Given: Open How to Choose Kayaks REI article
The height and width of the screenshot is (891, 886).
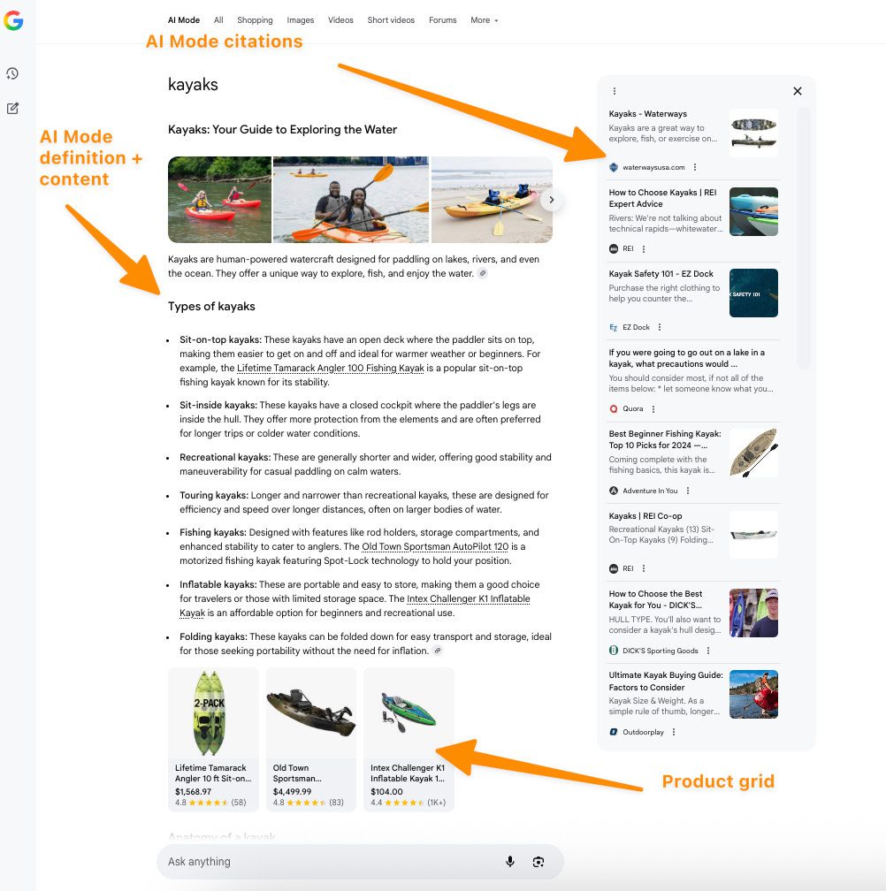Looking at the screenshot, I should point(662,198).
